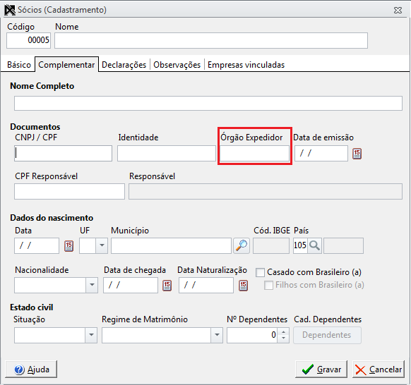
Task: Click the Município search magnifier icon
Action: [242, 245]
